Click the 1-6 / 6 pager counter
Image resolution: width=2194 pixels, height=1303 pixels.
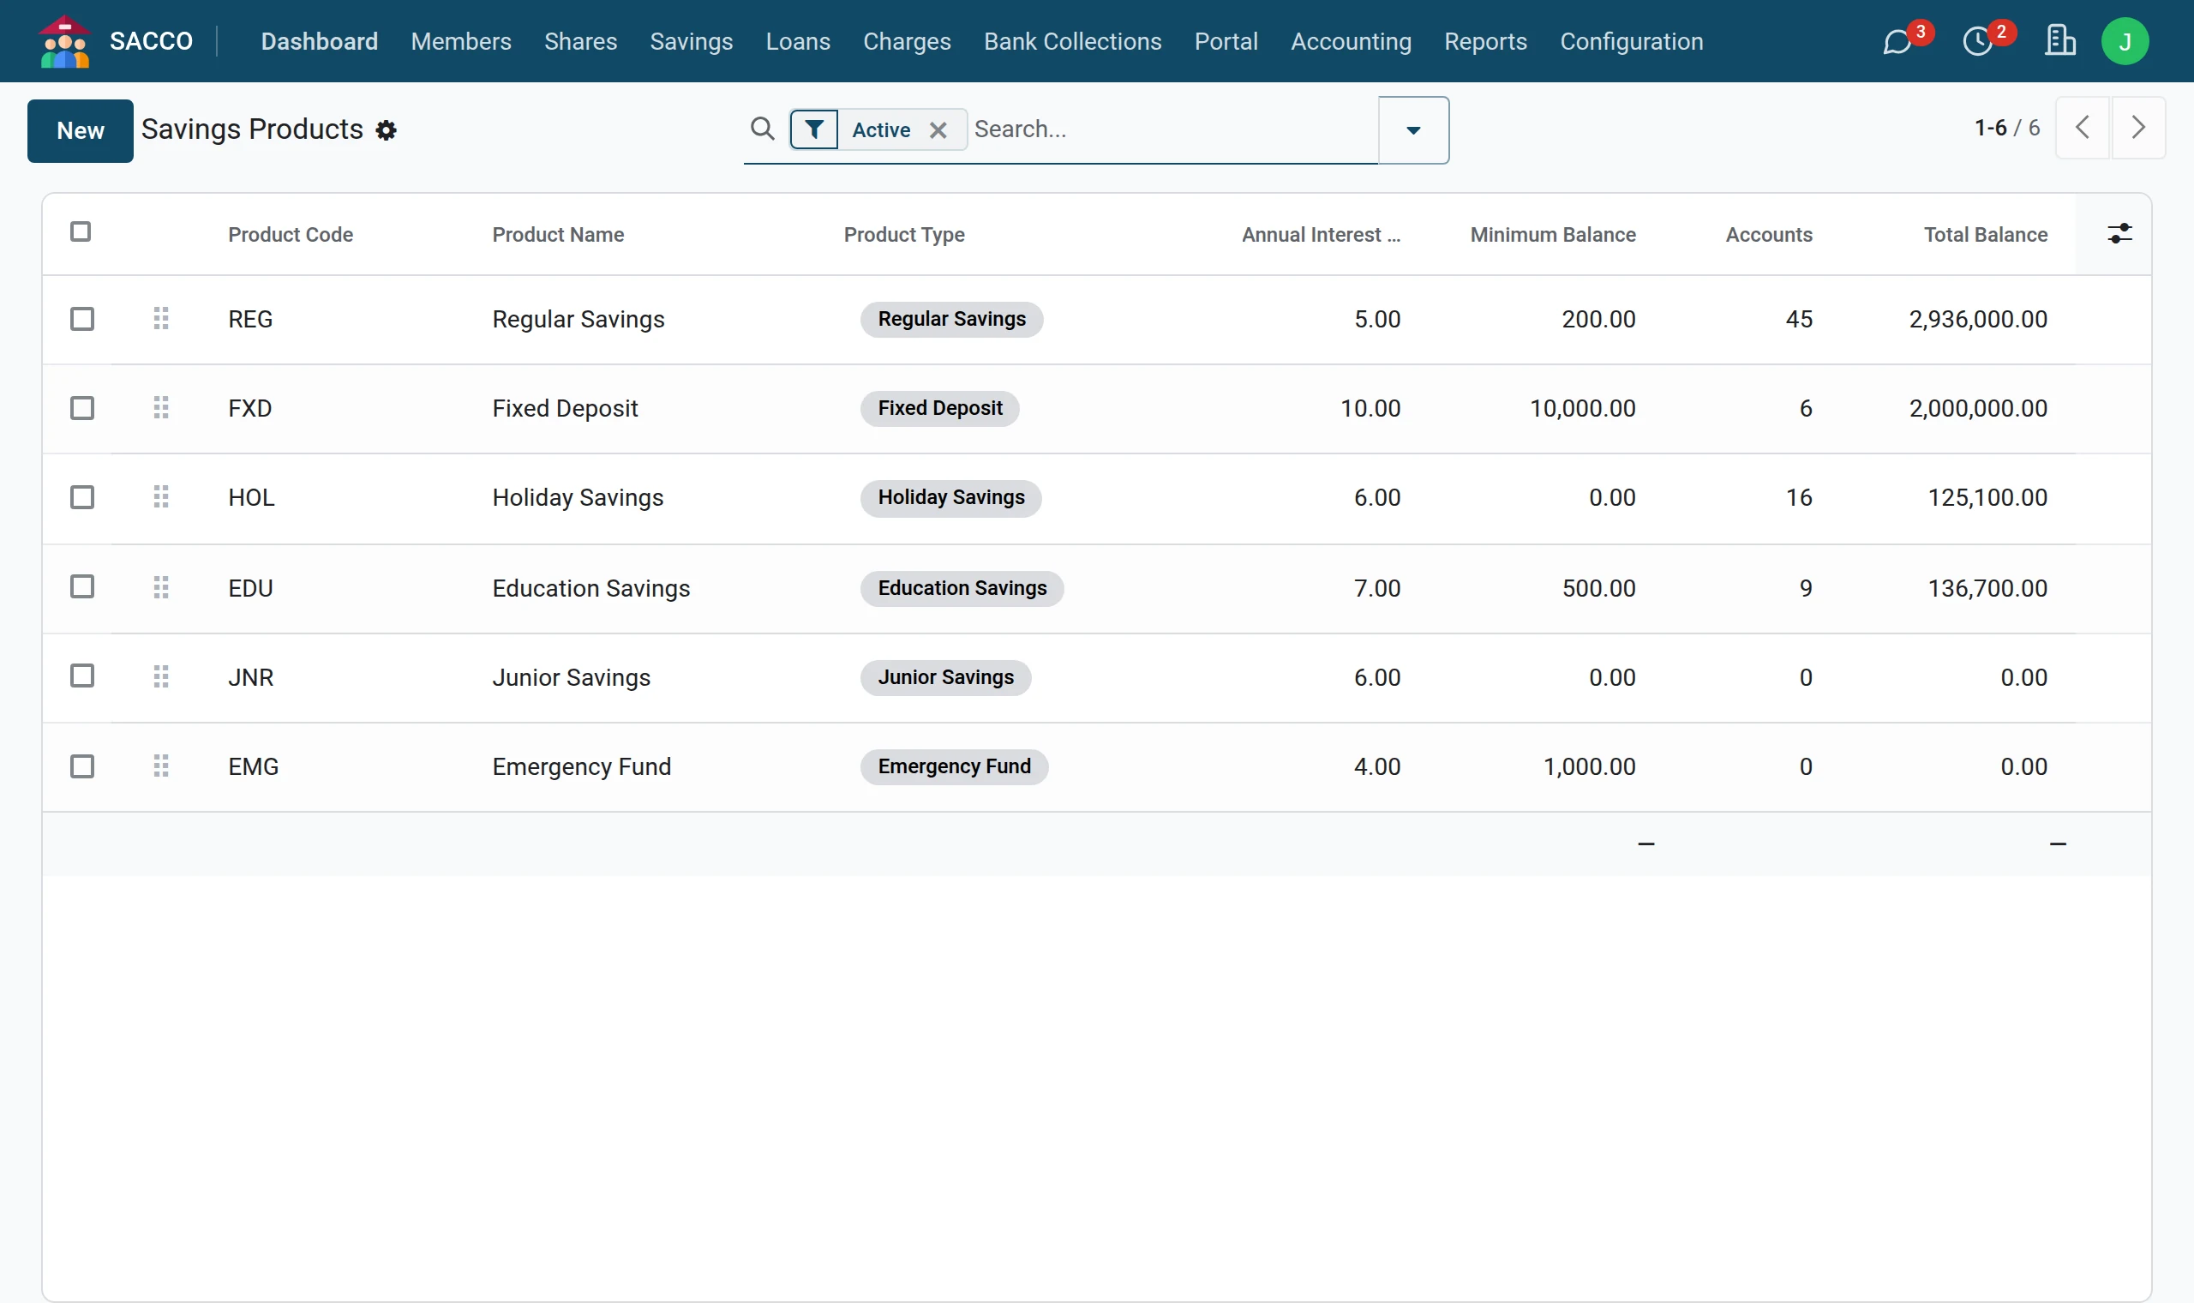coord(2006,129)
